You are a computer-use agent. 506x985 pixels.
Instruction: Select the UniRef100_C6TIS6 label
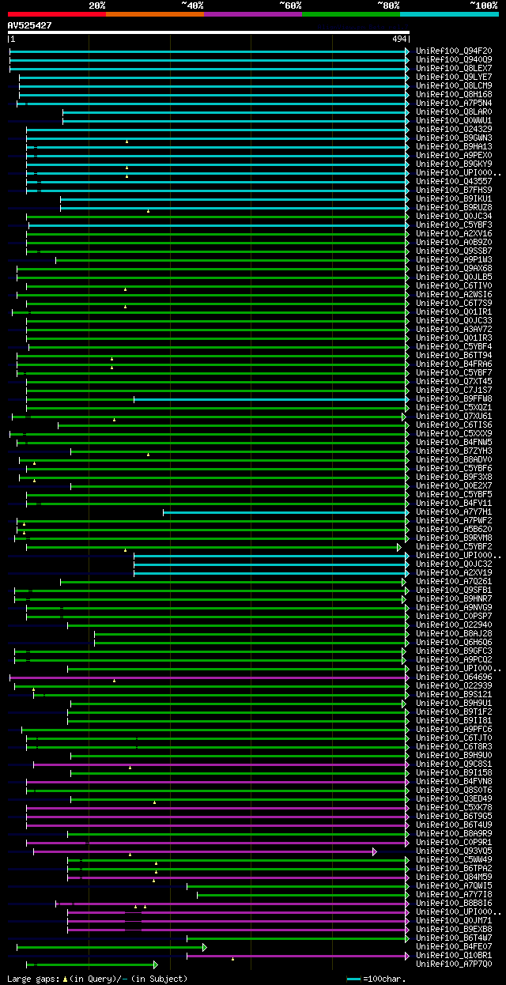pos(454,425)
